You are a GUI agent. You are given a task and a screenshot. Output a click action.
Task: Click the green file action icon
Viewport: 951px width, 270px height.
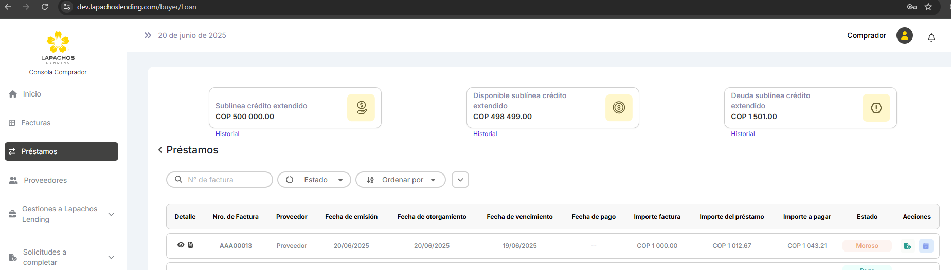(907, 246)
